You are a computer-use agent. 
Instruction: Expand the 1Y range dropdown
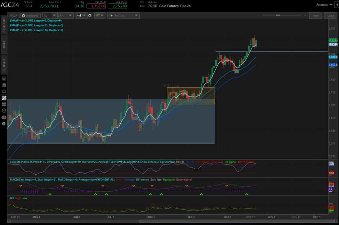[65, 15]
